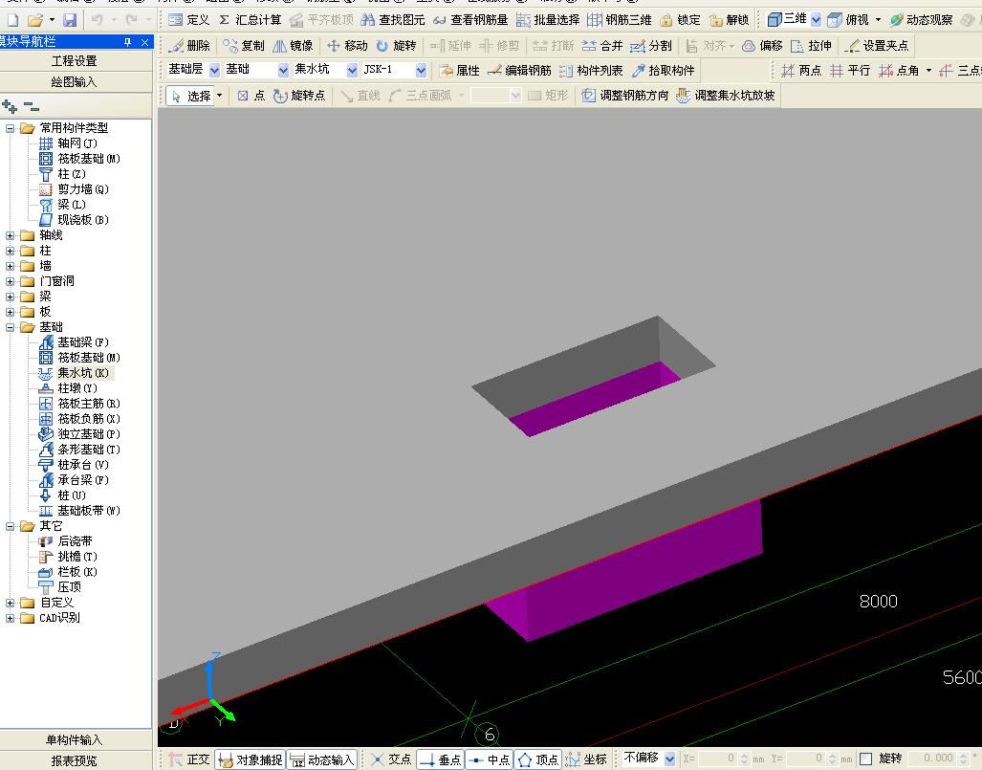Screen dimensions: 982x770
Task: Click 调整集水坑放坡 adjust sump slope
Action: click(x=725, y=96)
